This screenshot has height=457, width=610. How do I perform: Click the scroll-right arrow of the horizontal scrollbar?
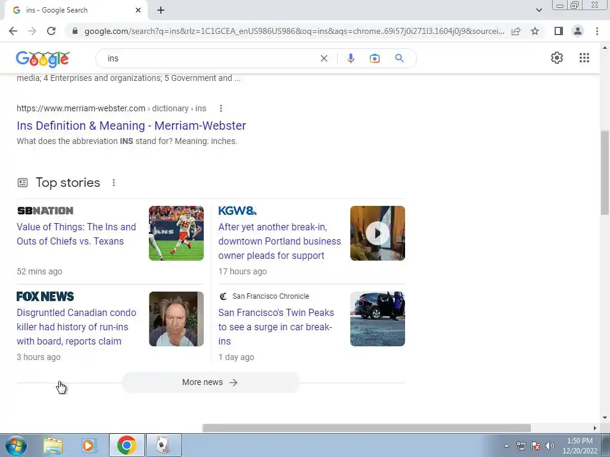point(595,428)
